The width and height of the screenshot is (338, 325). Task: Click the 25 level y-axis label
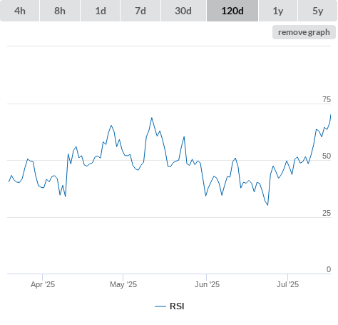point(327,213)
